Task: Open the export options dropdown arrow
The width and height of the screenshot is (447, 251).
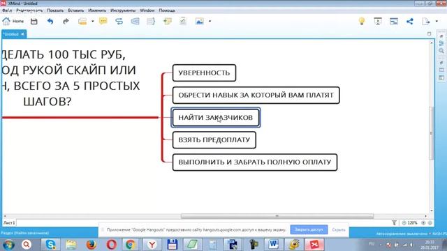Action: pos(437,22)
